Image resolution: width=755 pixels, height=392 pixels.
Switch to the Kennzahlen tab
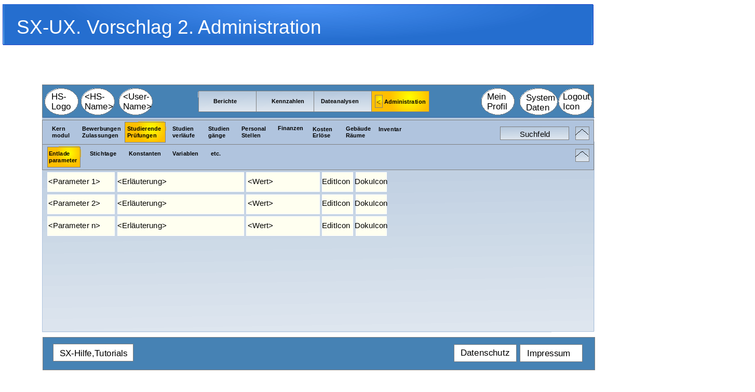(x=285, y=102)
